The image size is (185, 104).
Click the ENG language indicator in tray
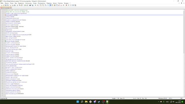click(x=167, y=102)
